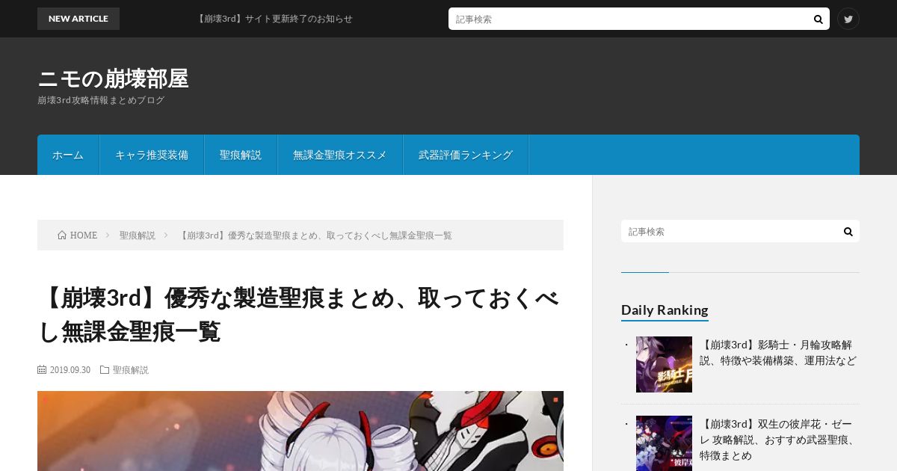Click the article title 優秀な製造聖痕まとめ
897x471 pixels.
tap(299, 314)
